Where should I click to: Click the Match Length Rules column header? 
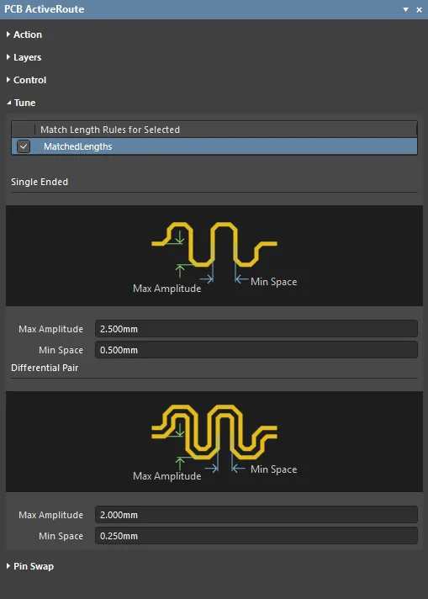[110, 130]
